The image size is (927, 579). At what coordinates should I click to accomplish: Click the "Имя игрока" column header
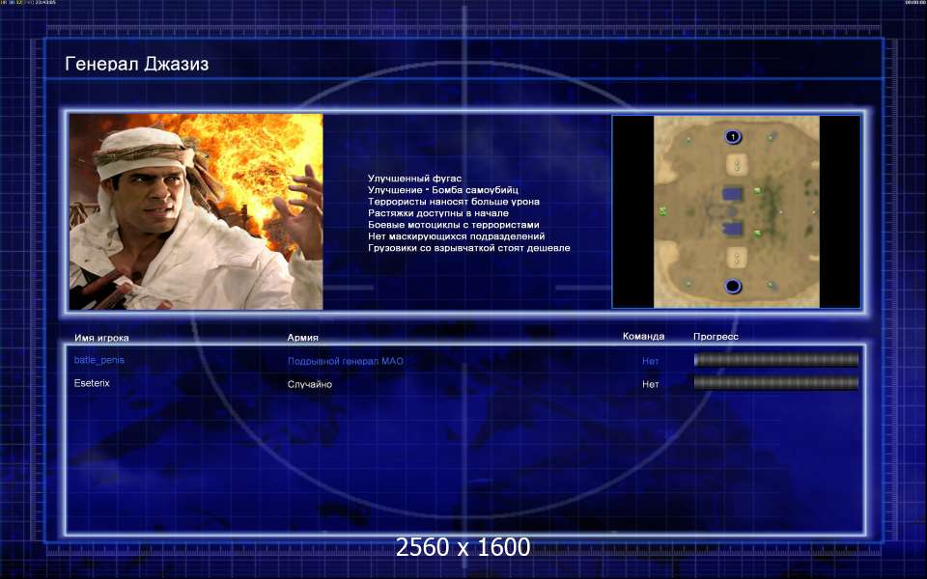pos(101,338)
